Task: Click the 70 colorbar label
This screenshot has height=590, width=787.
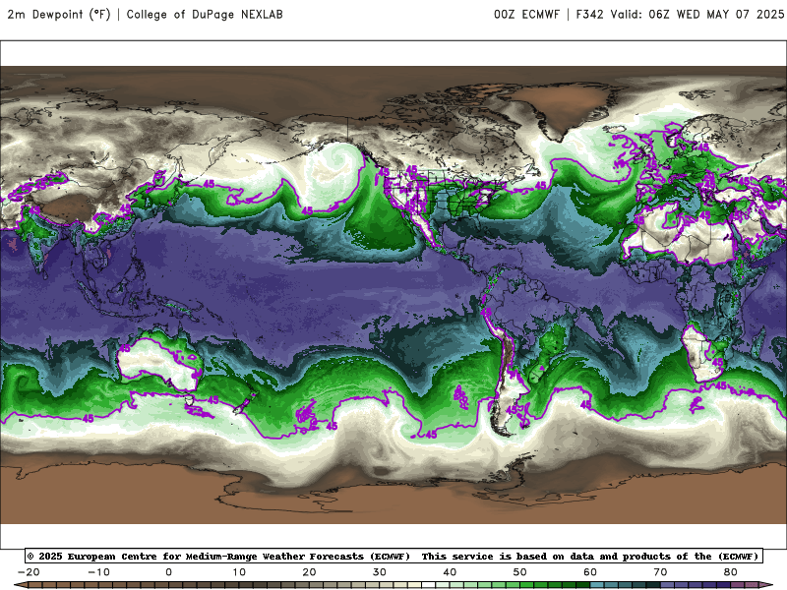Action: [660, 572]
